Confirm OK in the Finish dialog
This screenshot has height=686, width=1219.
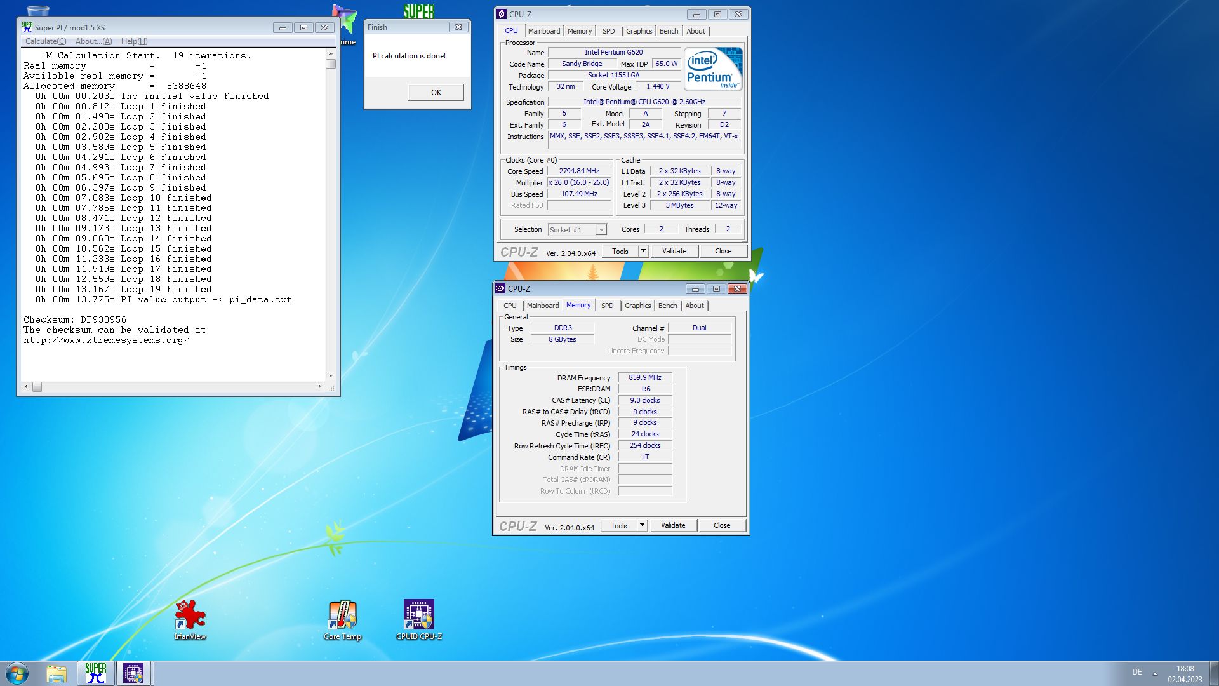coord(436,93)
